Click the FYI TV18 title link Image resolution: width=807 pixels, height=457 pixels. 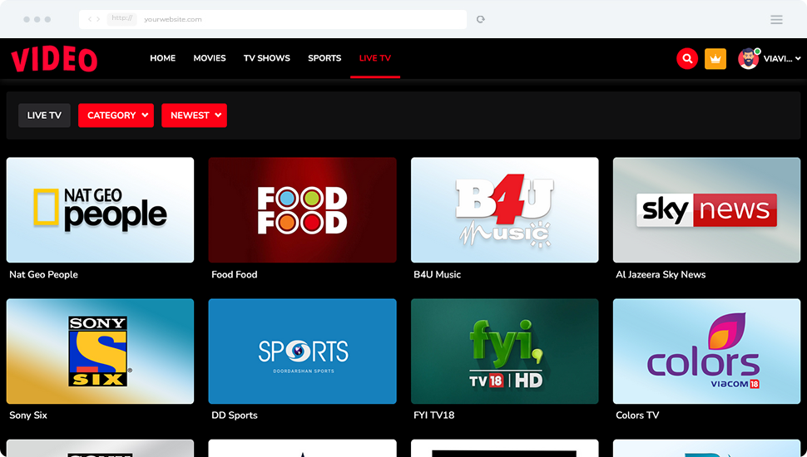[433, 415]
